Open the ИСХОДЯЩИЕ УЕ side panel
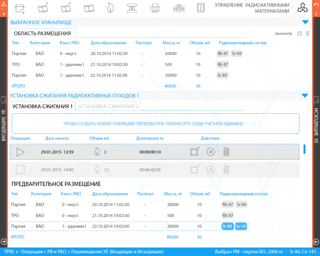320x256 pixels. pos(316,125)
